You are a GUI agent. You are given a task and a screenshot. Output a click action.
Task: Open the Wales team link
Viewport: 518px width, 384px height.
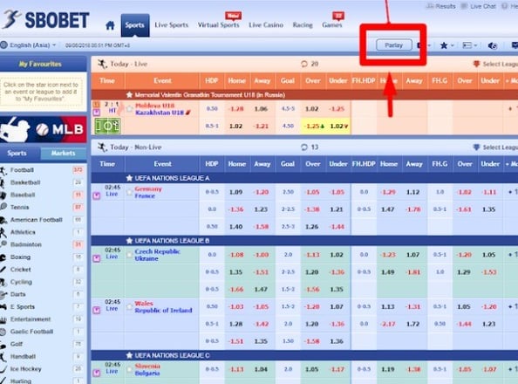click(144, 304)
